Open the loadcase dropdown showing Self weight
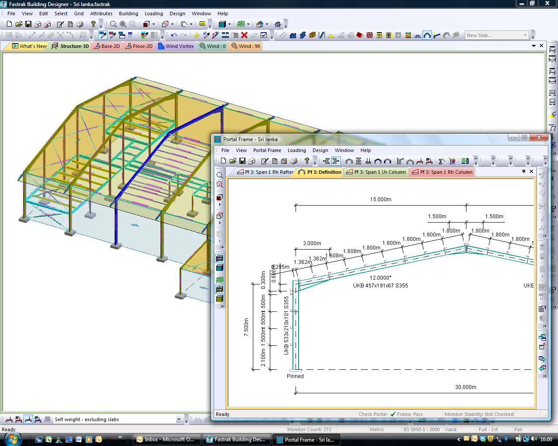This screenshot has height=446, width=558. [x=179, y=419]
